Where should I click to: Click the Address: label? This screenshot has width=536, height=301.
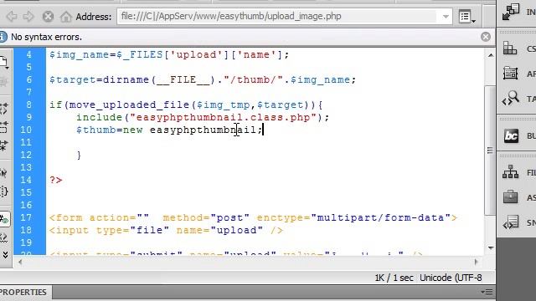94,17
